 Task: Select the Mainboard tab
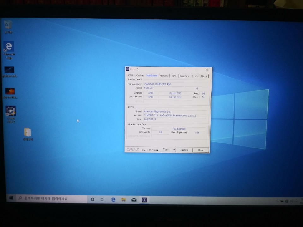[152, 75]
